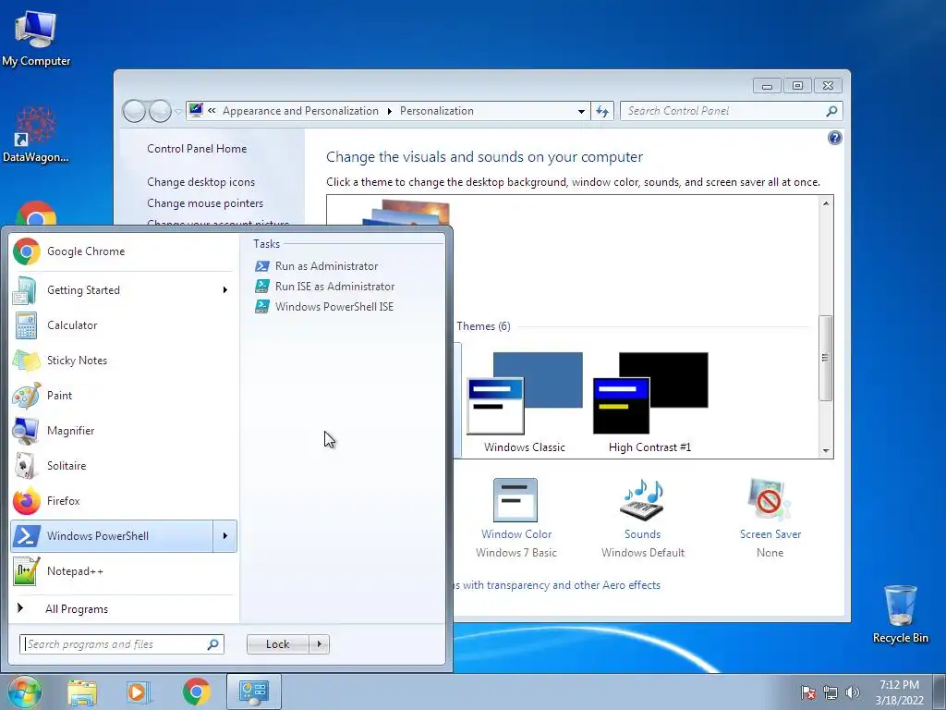The height and width of the screenshot is (710, 946).
Task: Click the Windows Start orb
Action: pyautogui.click(x=24, y=692)
